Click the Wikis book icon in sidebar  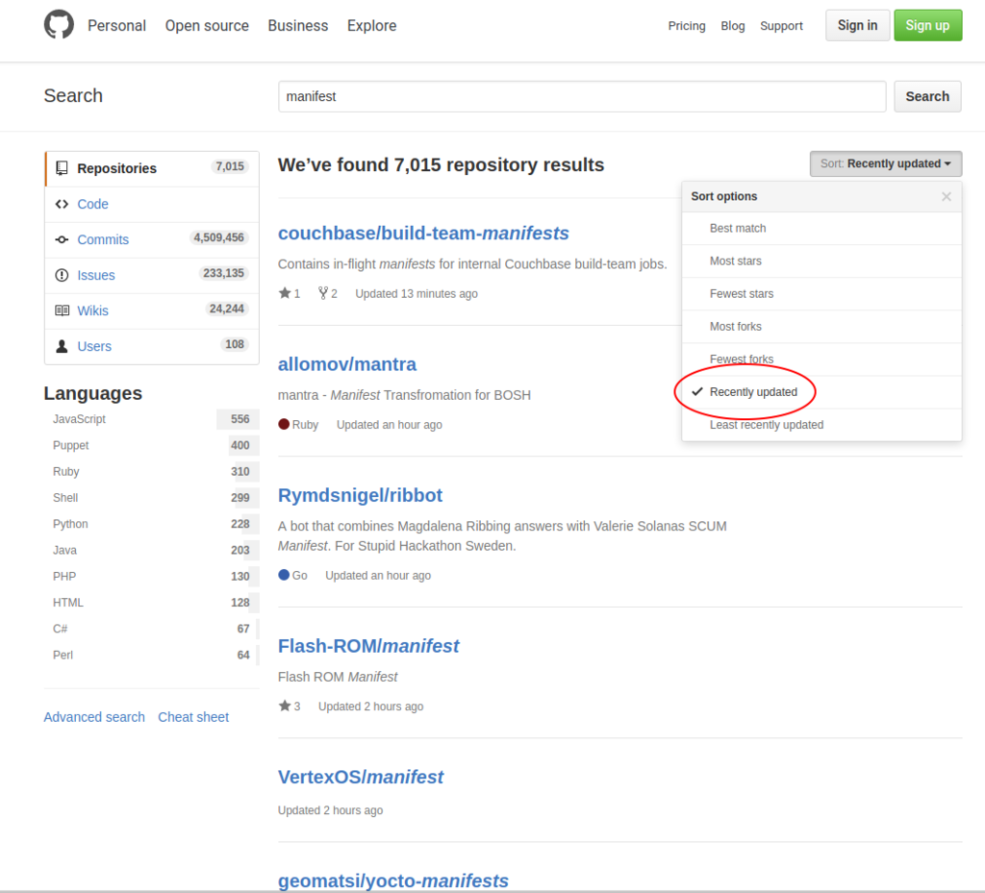[62, 310]
